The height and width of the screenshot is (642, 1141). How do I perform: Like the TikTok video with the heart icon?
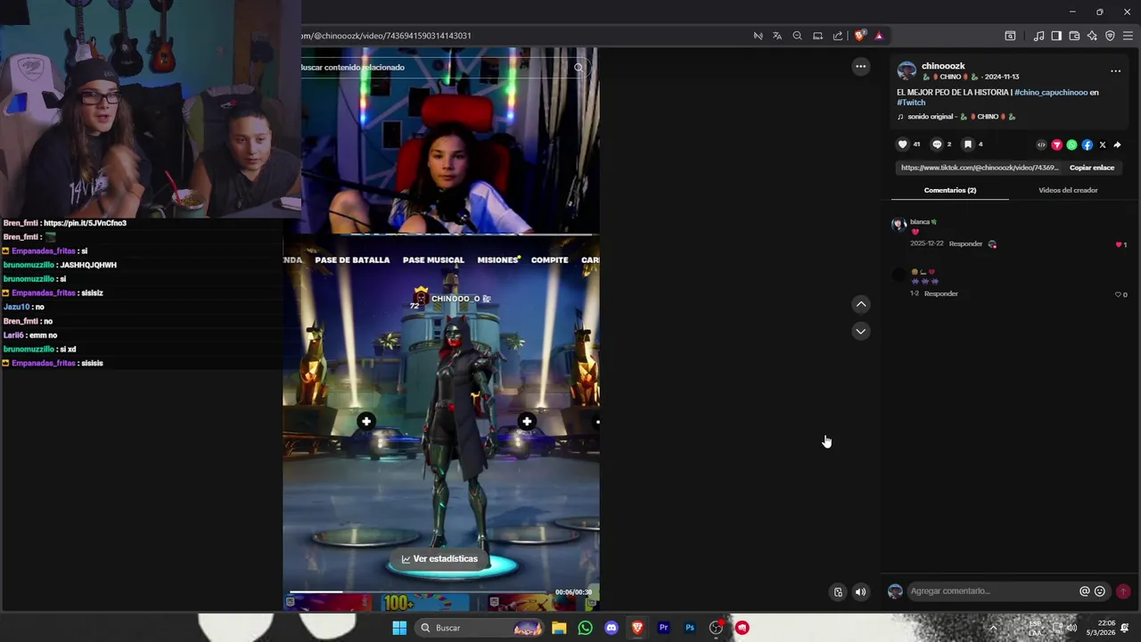pos(902,144)
